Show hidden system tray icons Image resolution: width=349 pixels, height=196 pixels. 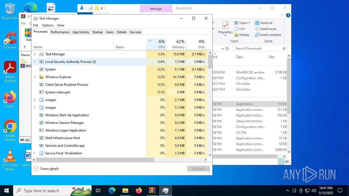pos(288,191)
